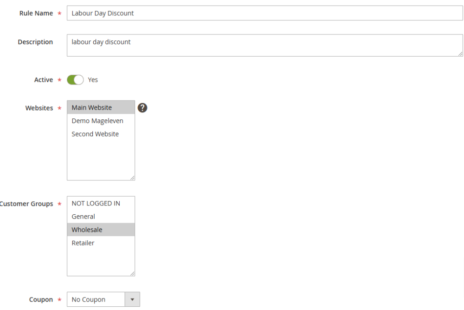Image resolution: width=464 pixels, height=310 pixels.
Task: Click the Coupon dropdown arrow button
Action: pos(132,300)
